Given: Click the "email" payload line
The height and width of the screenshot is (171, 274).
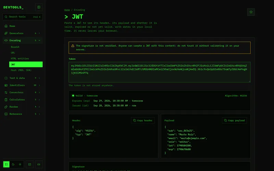Looking at the screenshot, I should [187, 138].
